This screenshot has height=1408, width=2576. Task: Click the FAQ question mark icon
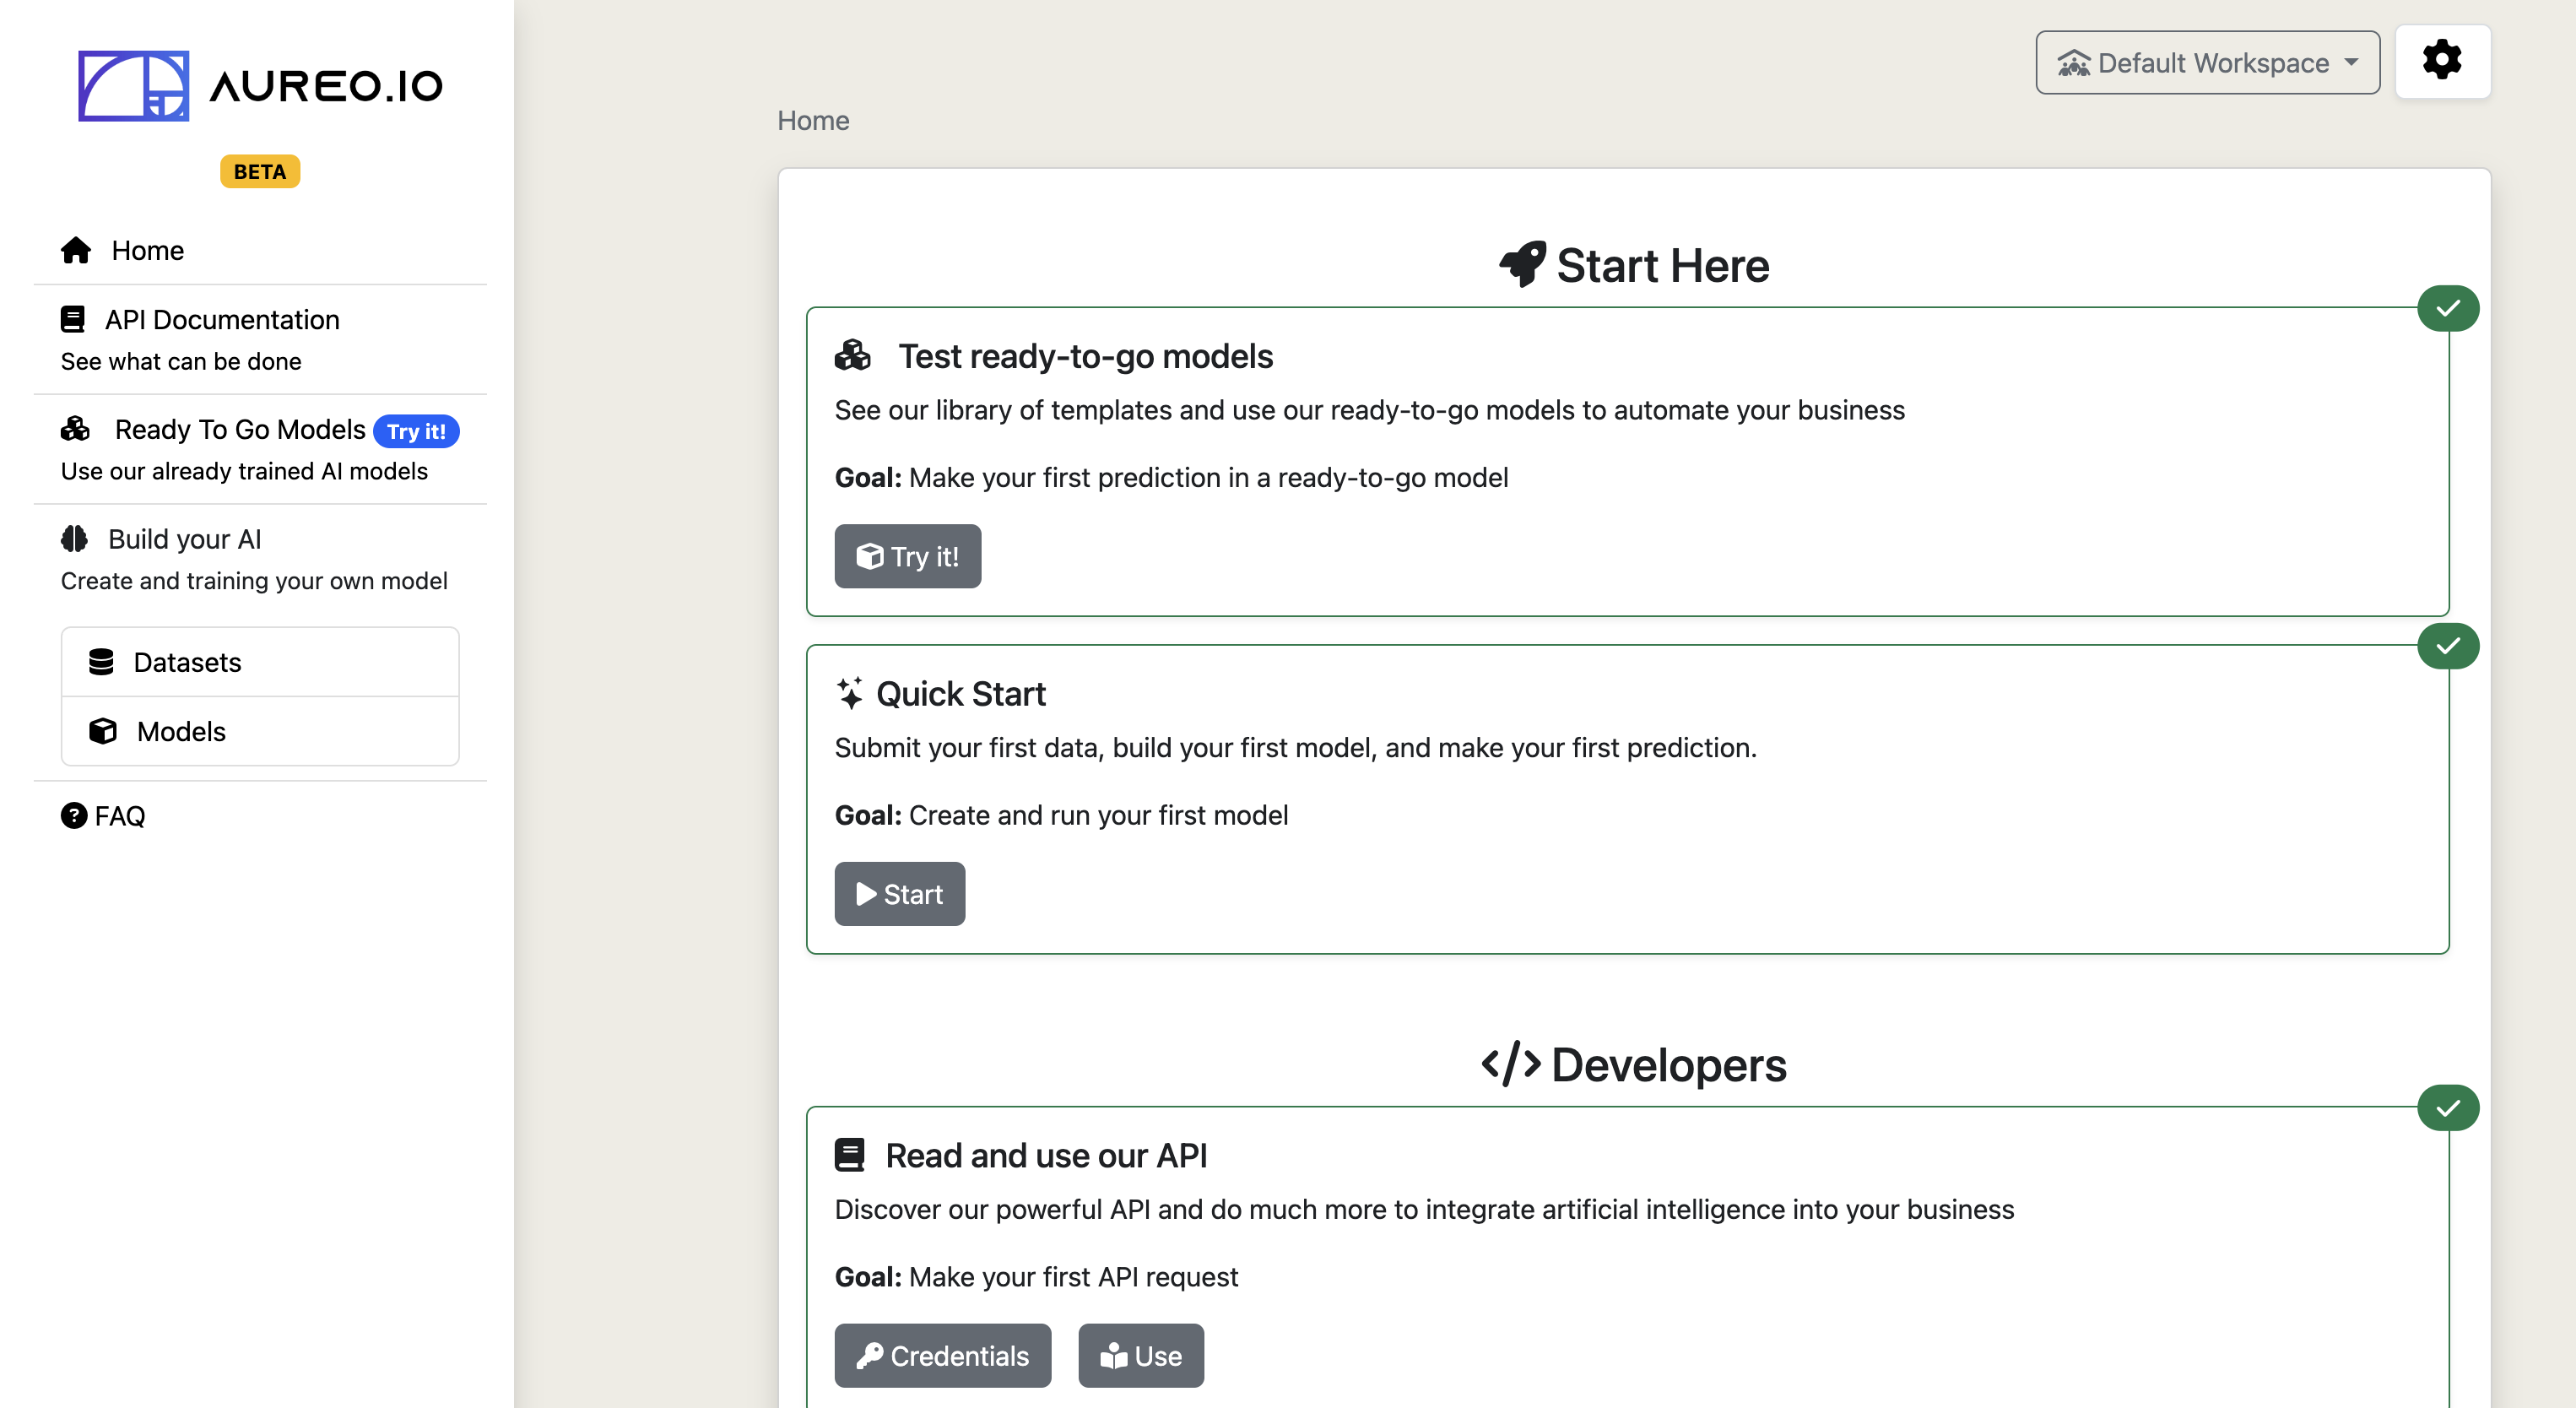[x=74, y=816]
